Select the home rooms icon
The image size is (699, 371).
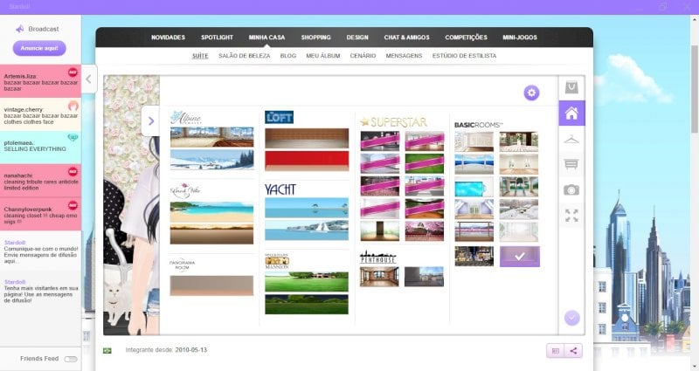tap(571, 113)
